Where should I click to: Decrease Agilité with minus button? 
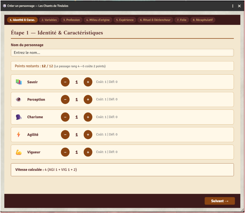click(x=65, y=134)
